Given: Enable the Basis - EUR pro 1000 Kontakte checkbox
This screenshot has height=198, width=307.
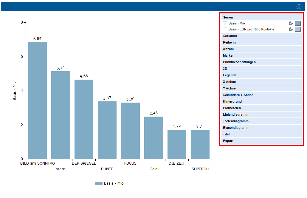Looking at the screenshot, I should click(225, 29).
